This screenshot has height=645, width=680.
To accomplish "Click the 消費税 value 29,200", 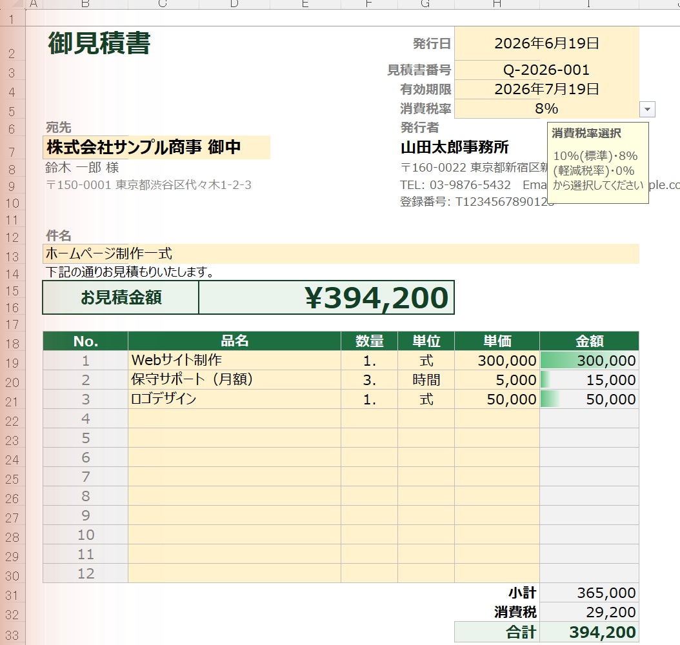I will pos(590,612).
